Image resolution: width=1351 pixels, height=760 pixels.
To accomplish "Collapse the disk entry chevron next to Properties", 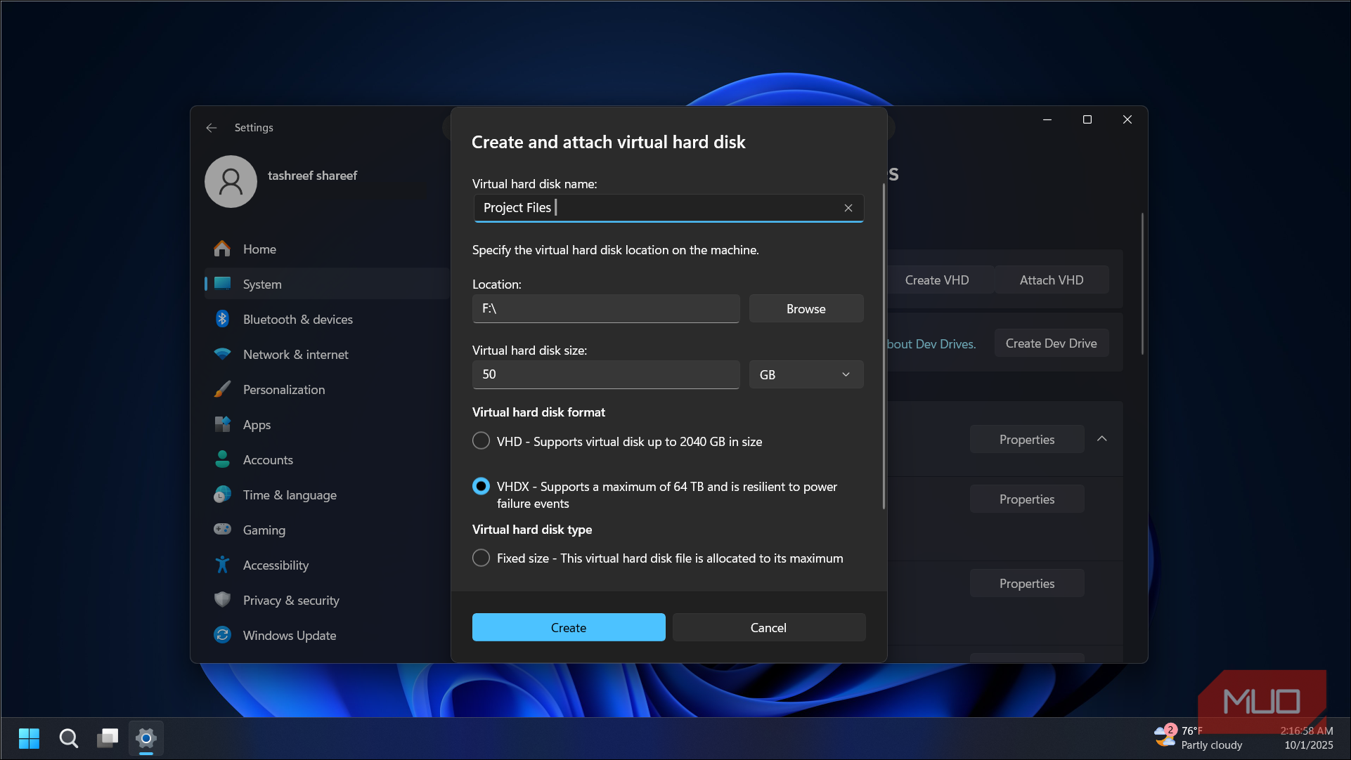I will point(1101,439).
